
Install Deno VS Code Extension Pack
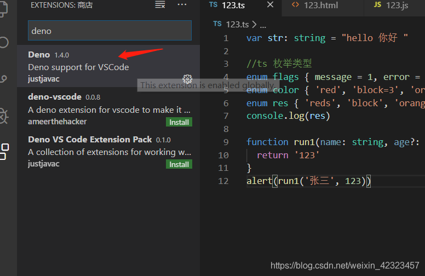click(x=179, y=164)
